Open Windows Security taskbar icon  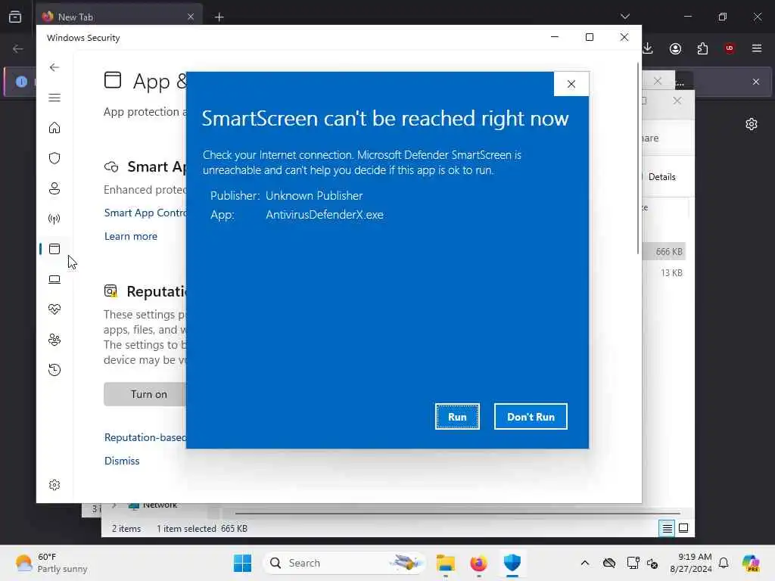512,563
